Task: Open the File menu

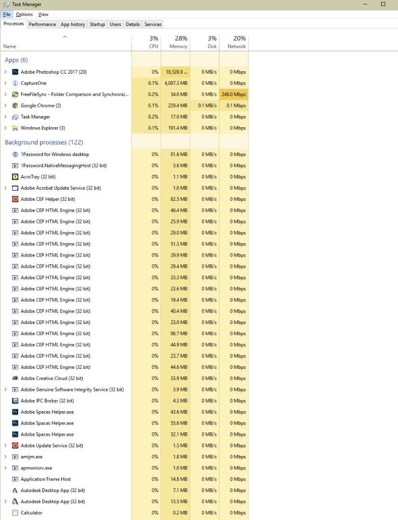Action: pos(7,14)
